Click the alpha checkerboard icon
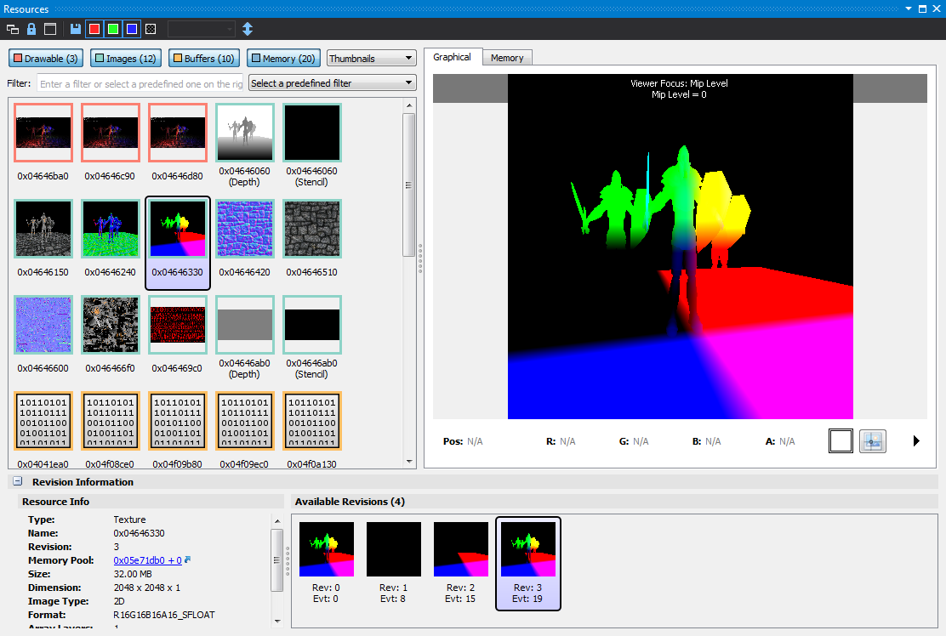 151,29
